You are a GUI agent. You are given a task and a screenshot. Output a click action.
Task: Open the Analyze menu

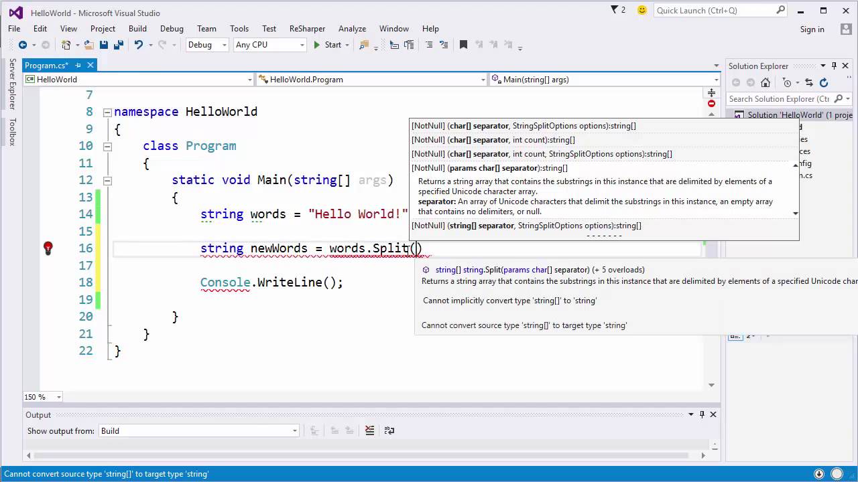[352, 29]
